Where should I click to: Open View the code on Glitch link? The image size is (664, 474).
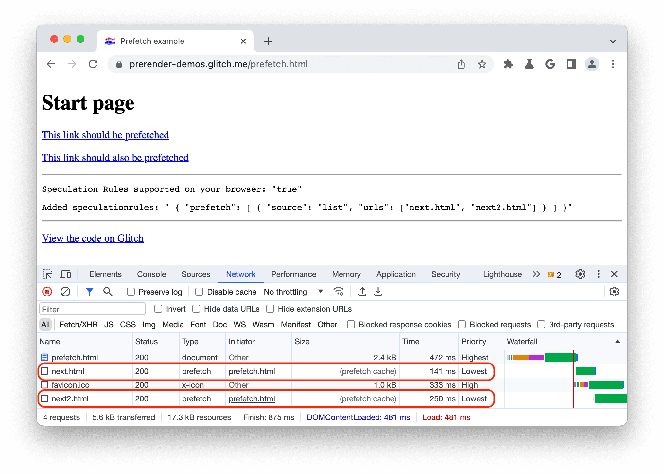[93, 237]
